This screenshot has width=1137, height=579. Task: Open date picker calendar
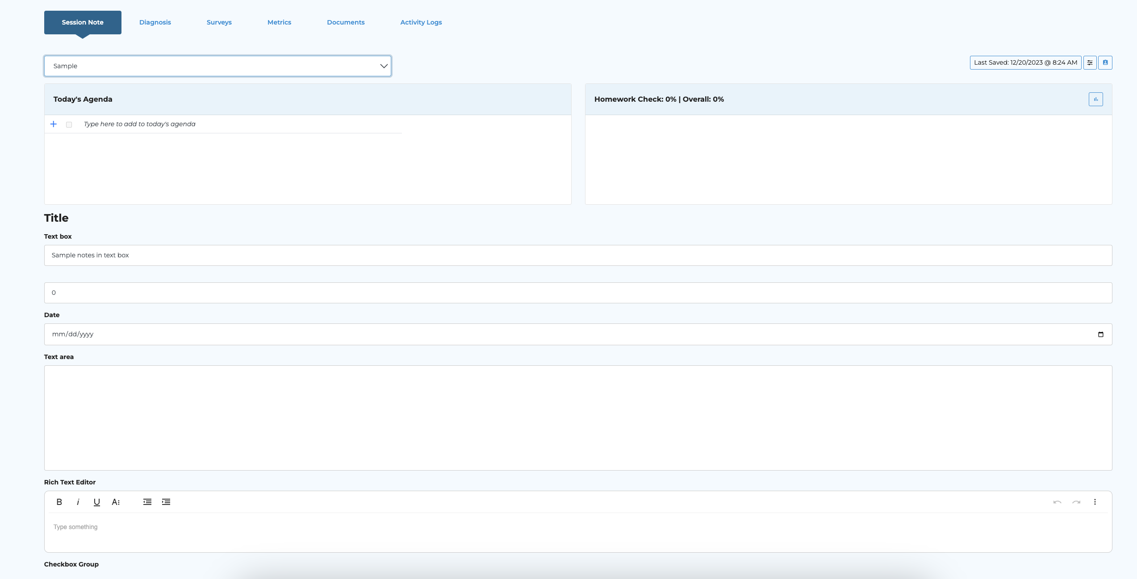click(x=1100, y=334)
